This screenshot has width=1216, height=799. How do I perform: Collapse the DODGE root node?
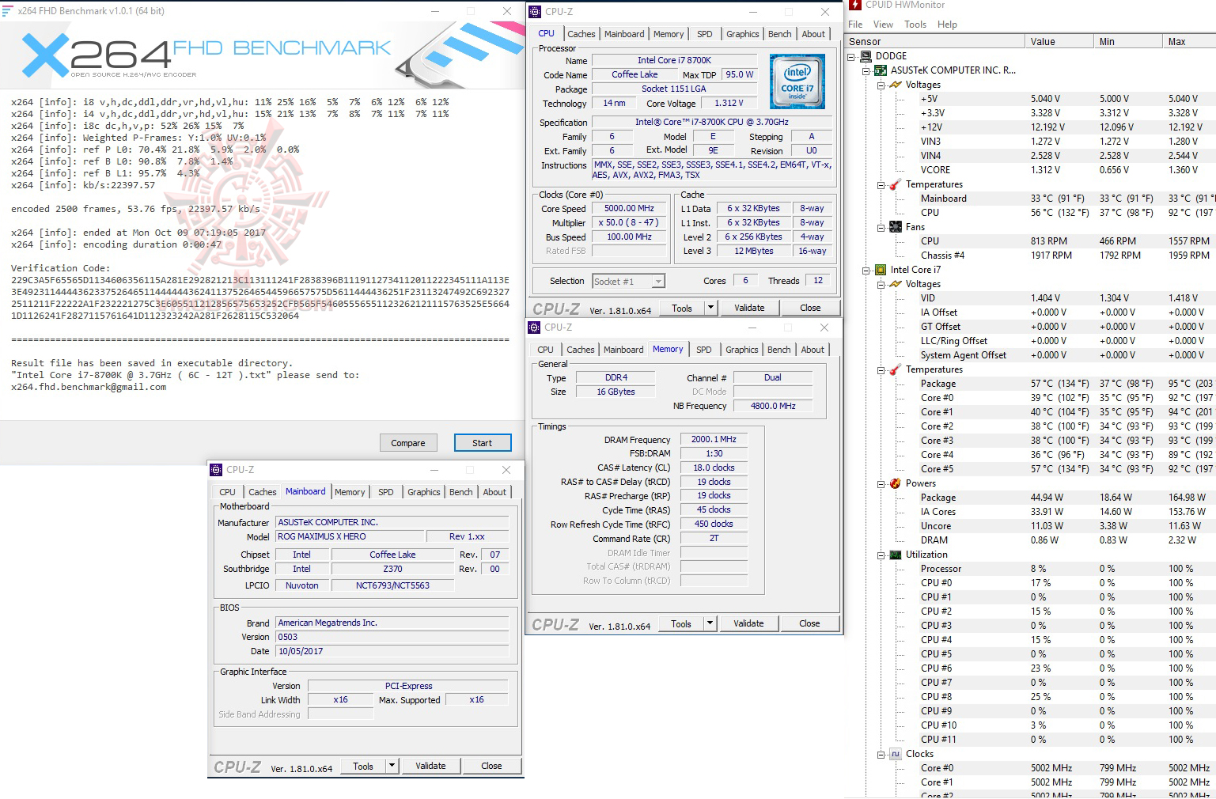tap(851, 56)
